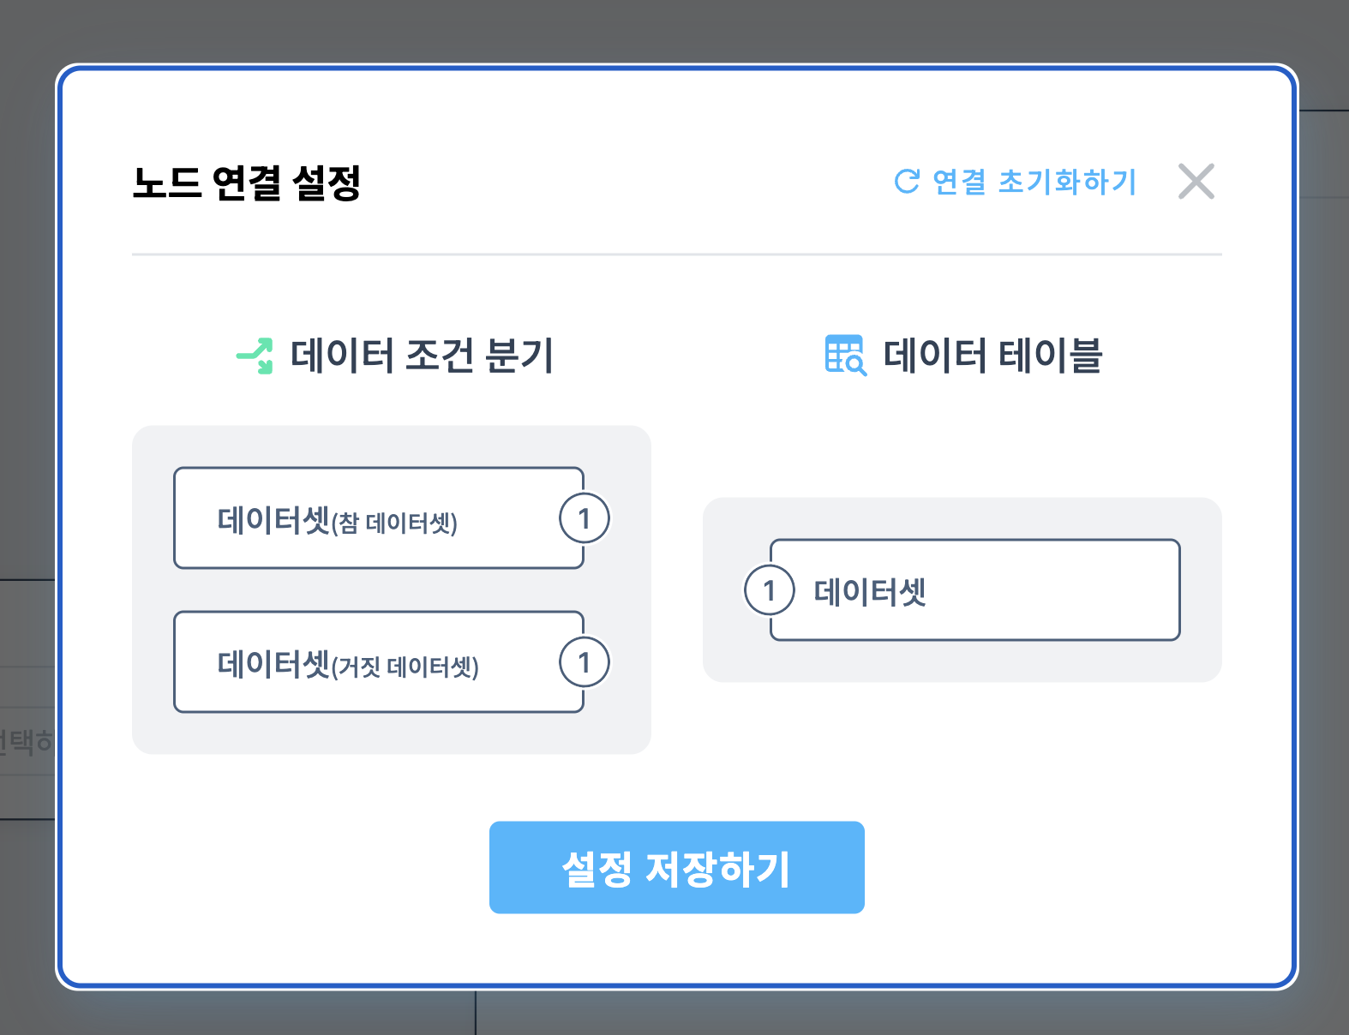Toggle the connection from 참 데이터셋 output
This screenshot has height=1035, width=1349.
click(585, 517)
